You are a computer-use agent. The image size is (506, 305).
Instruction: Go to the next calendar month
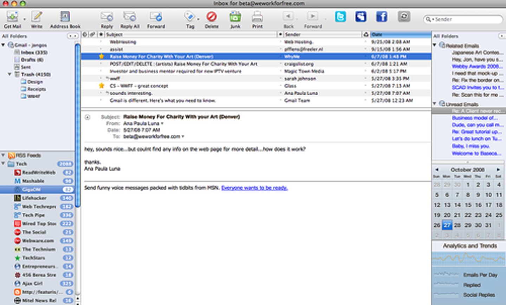[x=498, y=169]
